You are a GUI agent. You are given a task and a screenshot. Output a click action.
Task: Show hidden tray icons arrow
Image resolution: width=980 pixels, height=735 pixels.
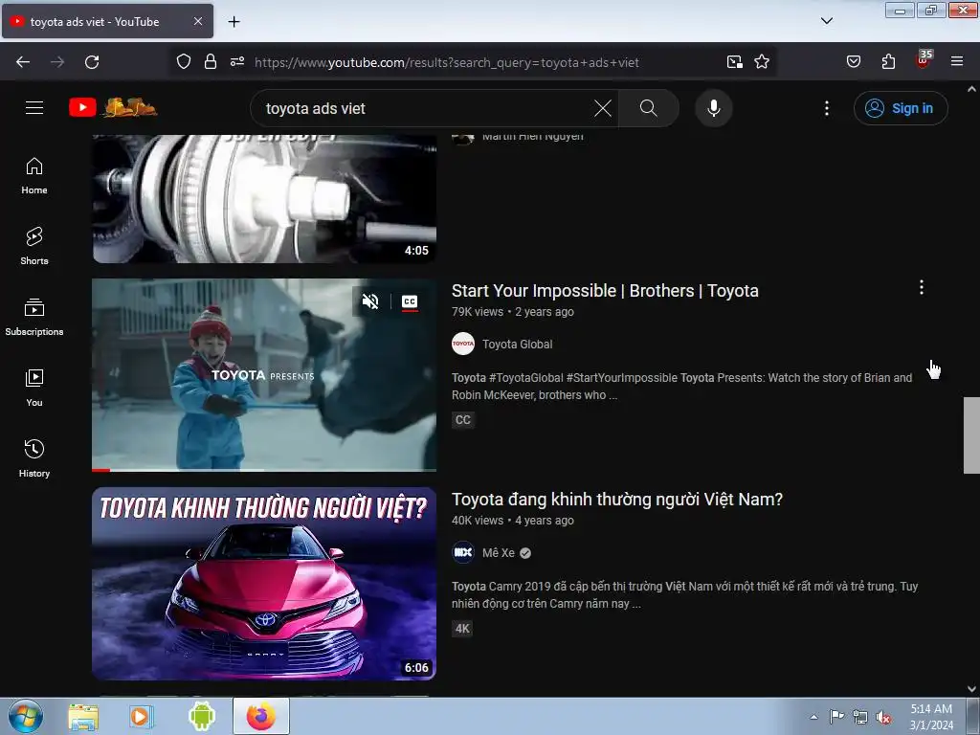point(813,717)
